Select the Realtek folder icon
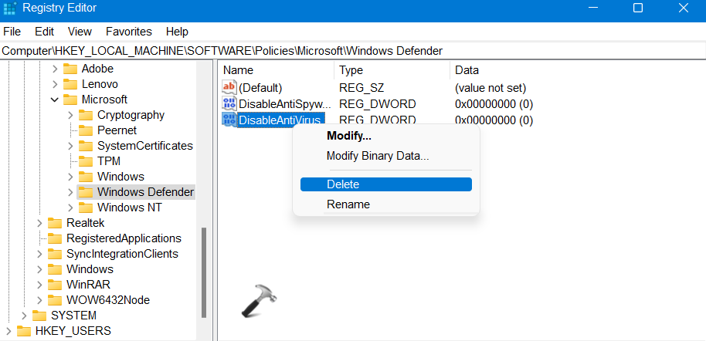 point(55,223)
